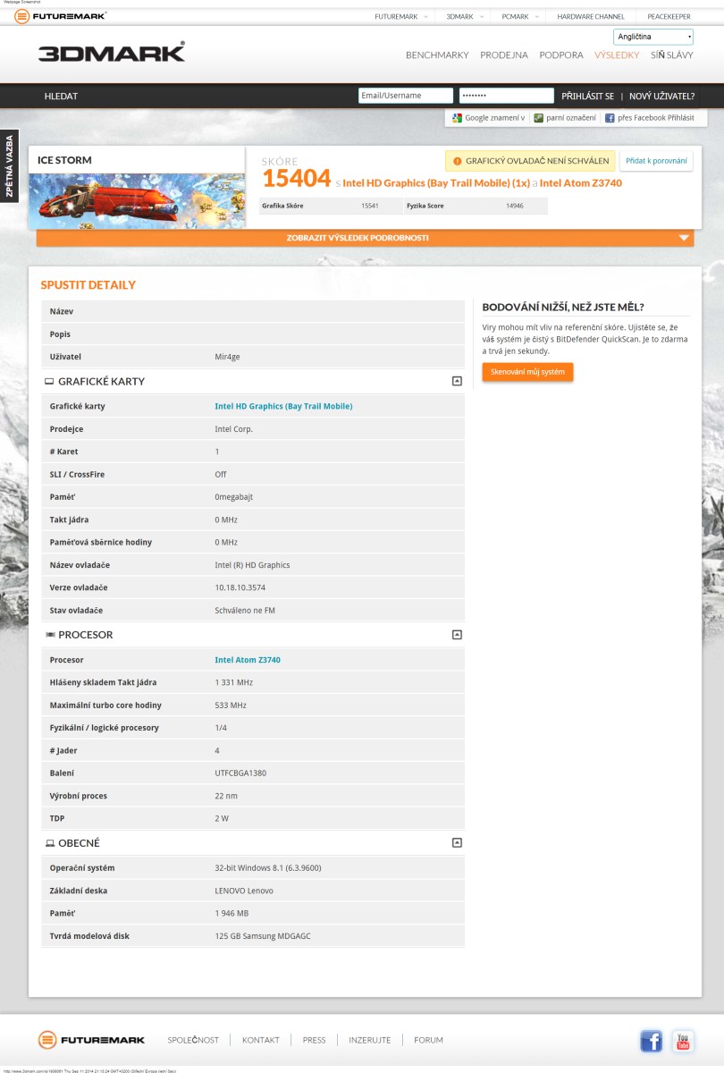This screenshot has height=1073, width=724.
Task: Click the Steam sign-in icon
Action: [x=539, y=118]
